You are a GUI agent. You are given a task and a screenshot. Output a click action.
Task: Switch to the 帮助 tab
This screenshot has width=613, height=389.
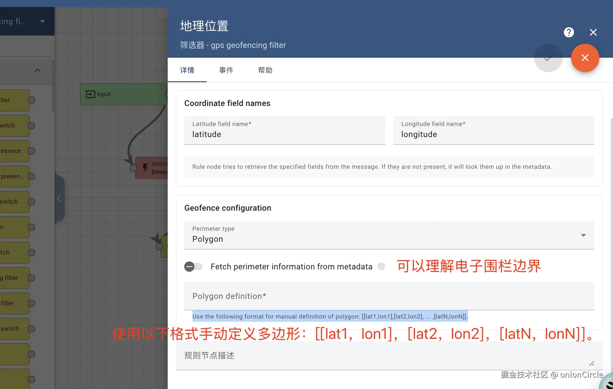[265, 70]
